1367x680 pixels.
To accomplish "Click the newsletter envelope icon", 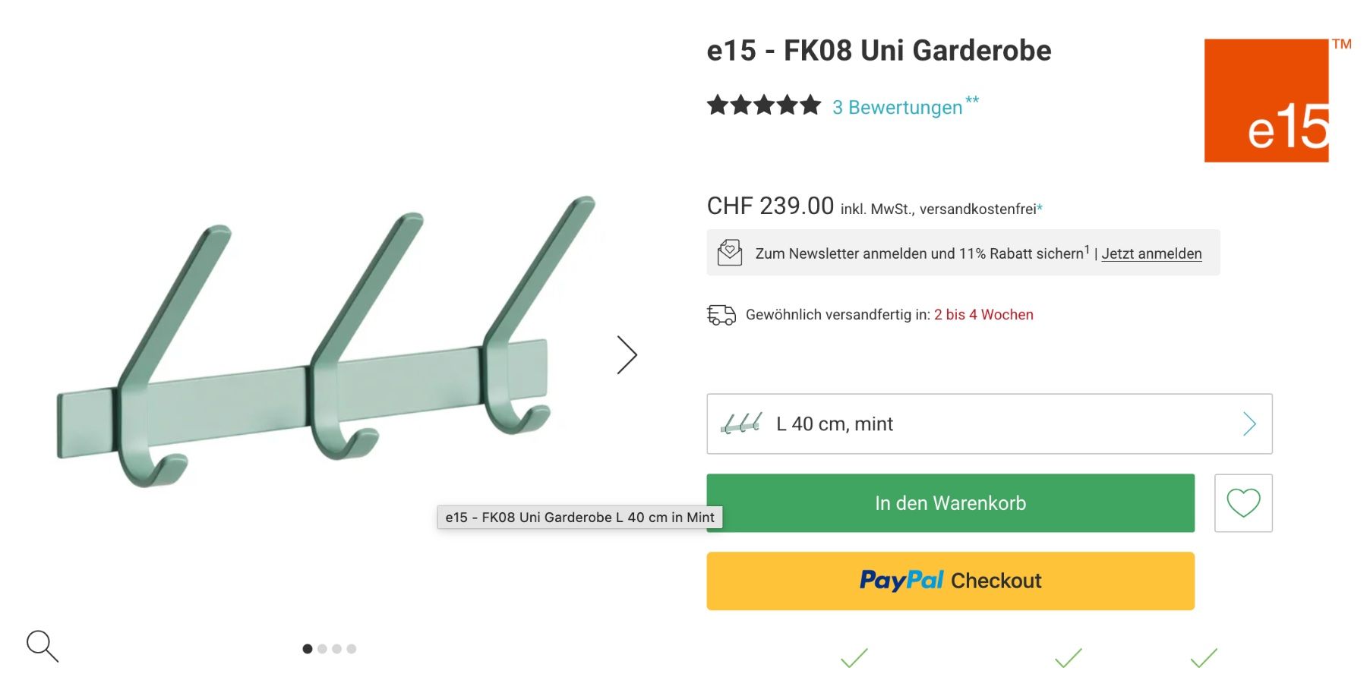I will coord(730,253).
